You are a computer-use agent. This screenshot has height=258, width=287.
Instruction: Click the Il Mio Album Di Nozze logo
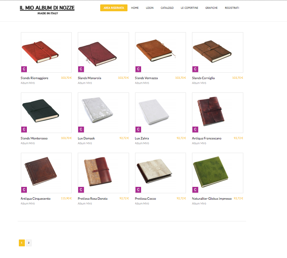(x=47, y=10)
